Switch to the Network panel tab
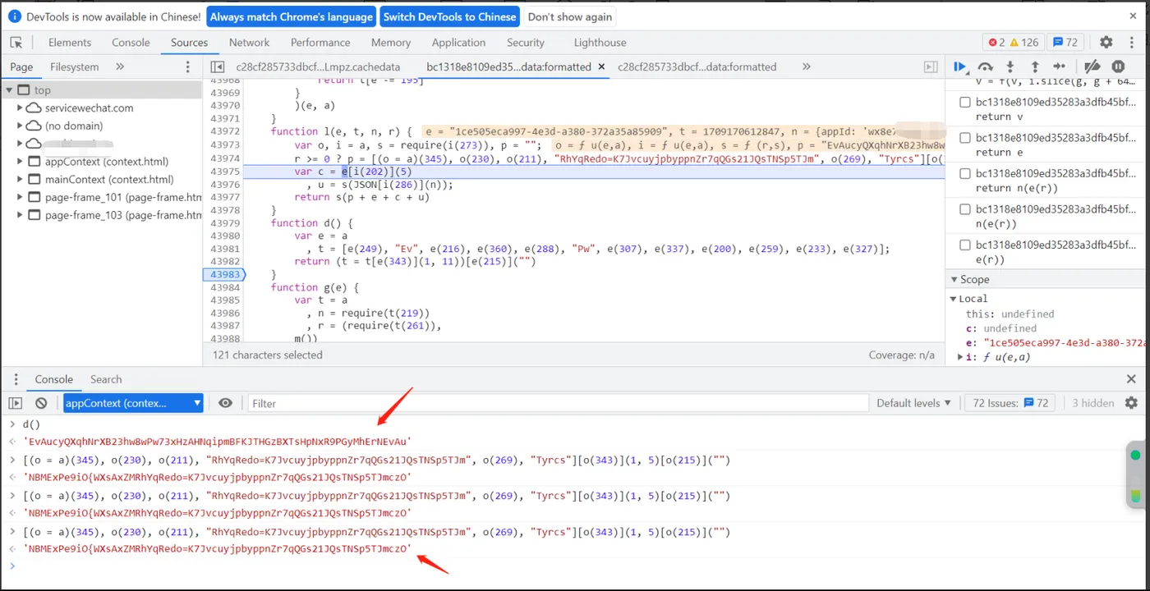Image resolution: width=1150 pixels, height=591 pixels. click(250, 43)
